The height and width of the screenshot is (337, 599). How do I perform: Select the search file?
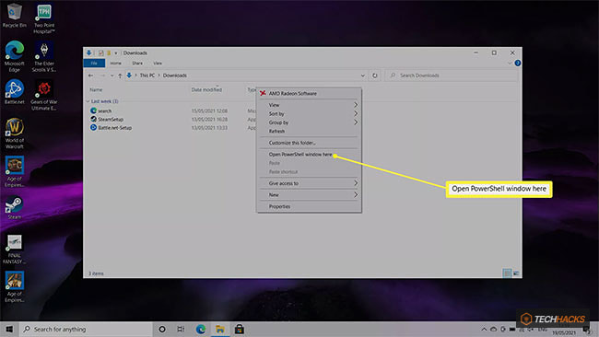[x=104, y=110]
